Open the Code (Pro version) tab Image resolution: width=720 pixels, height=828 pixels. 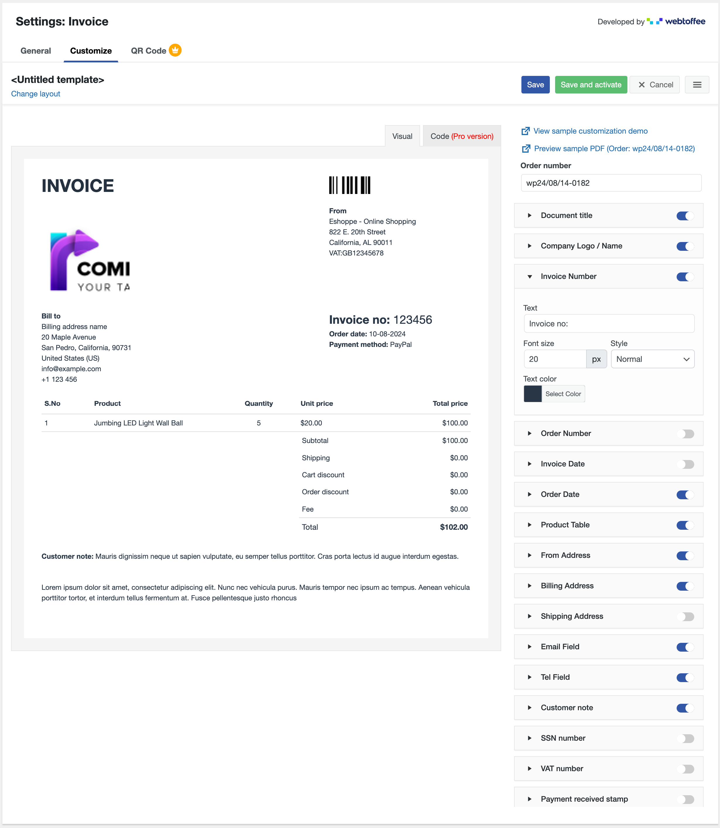(461, 136)
